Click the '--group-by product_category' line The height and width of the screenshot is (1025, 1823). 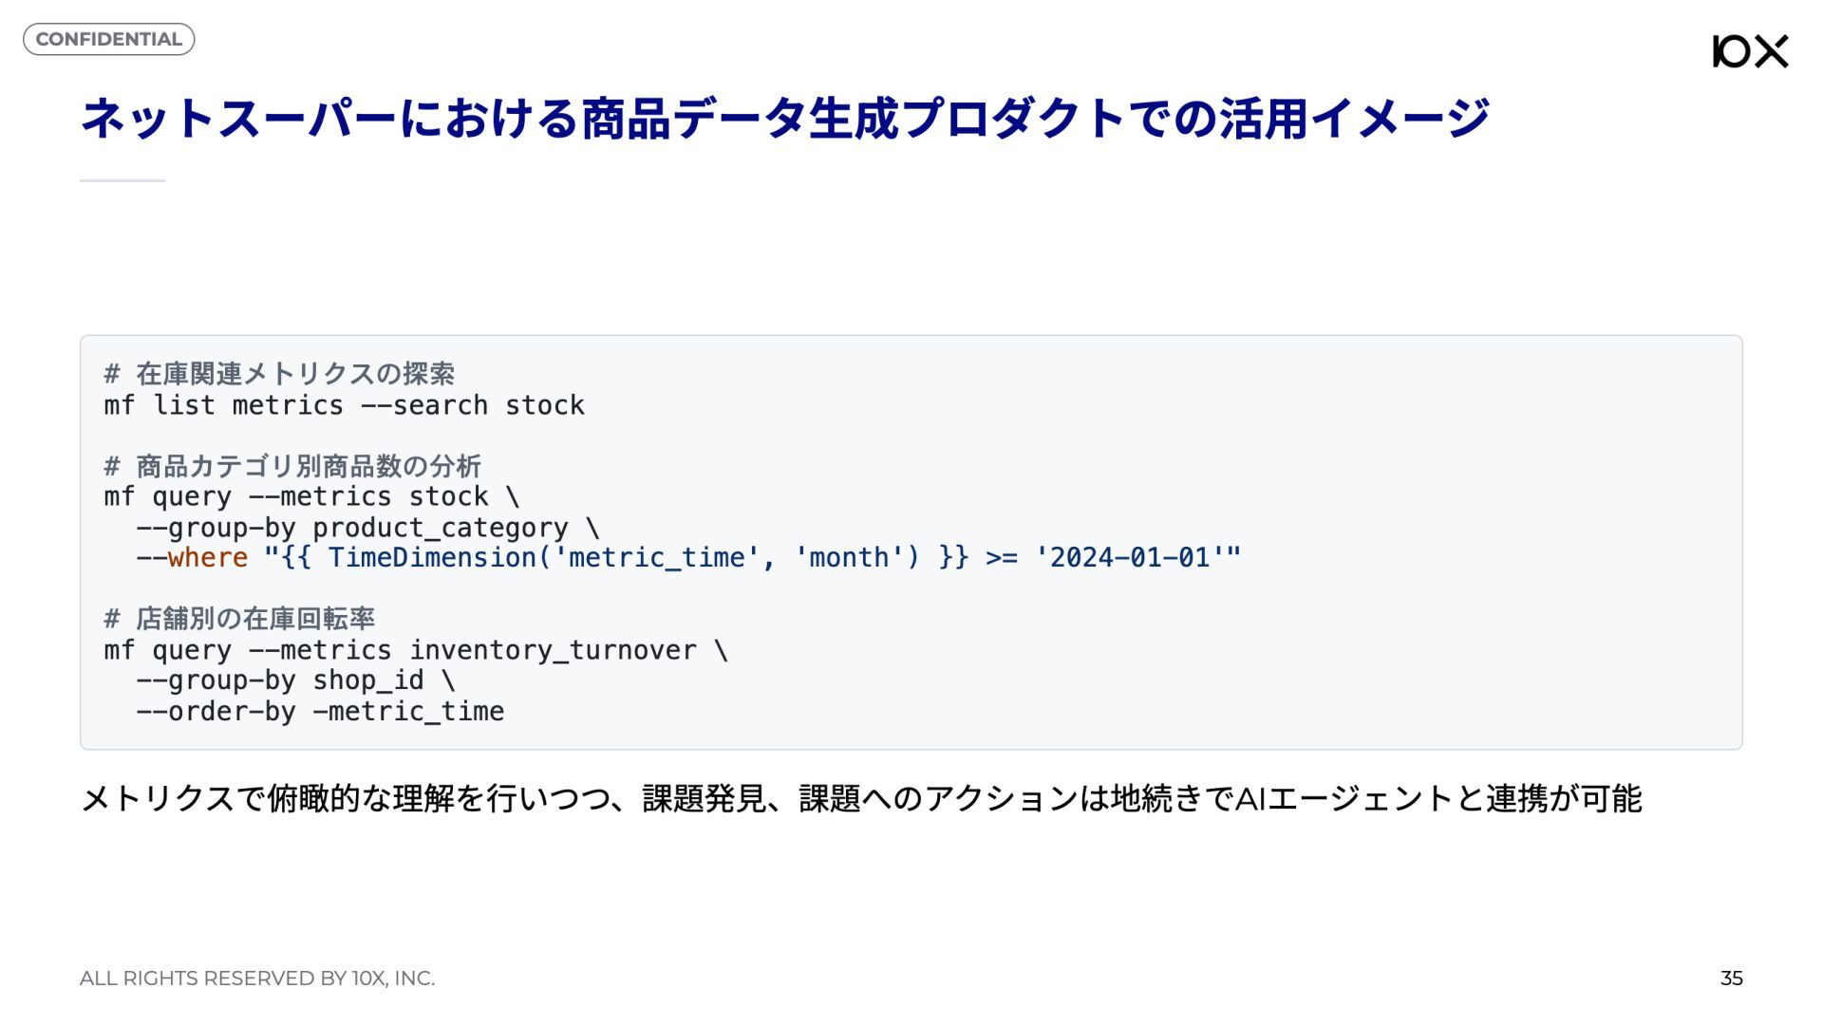366,528
